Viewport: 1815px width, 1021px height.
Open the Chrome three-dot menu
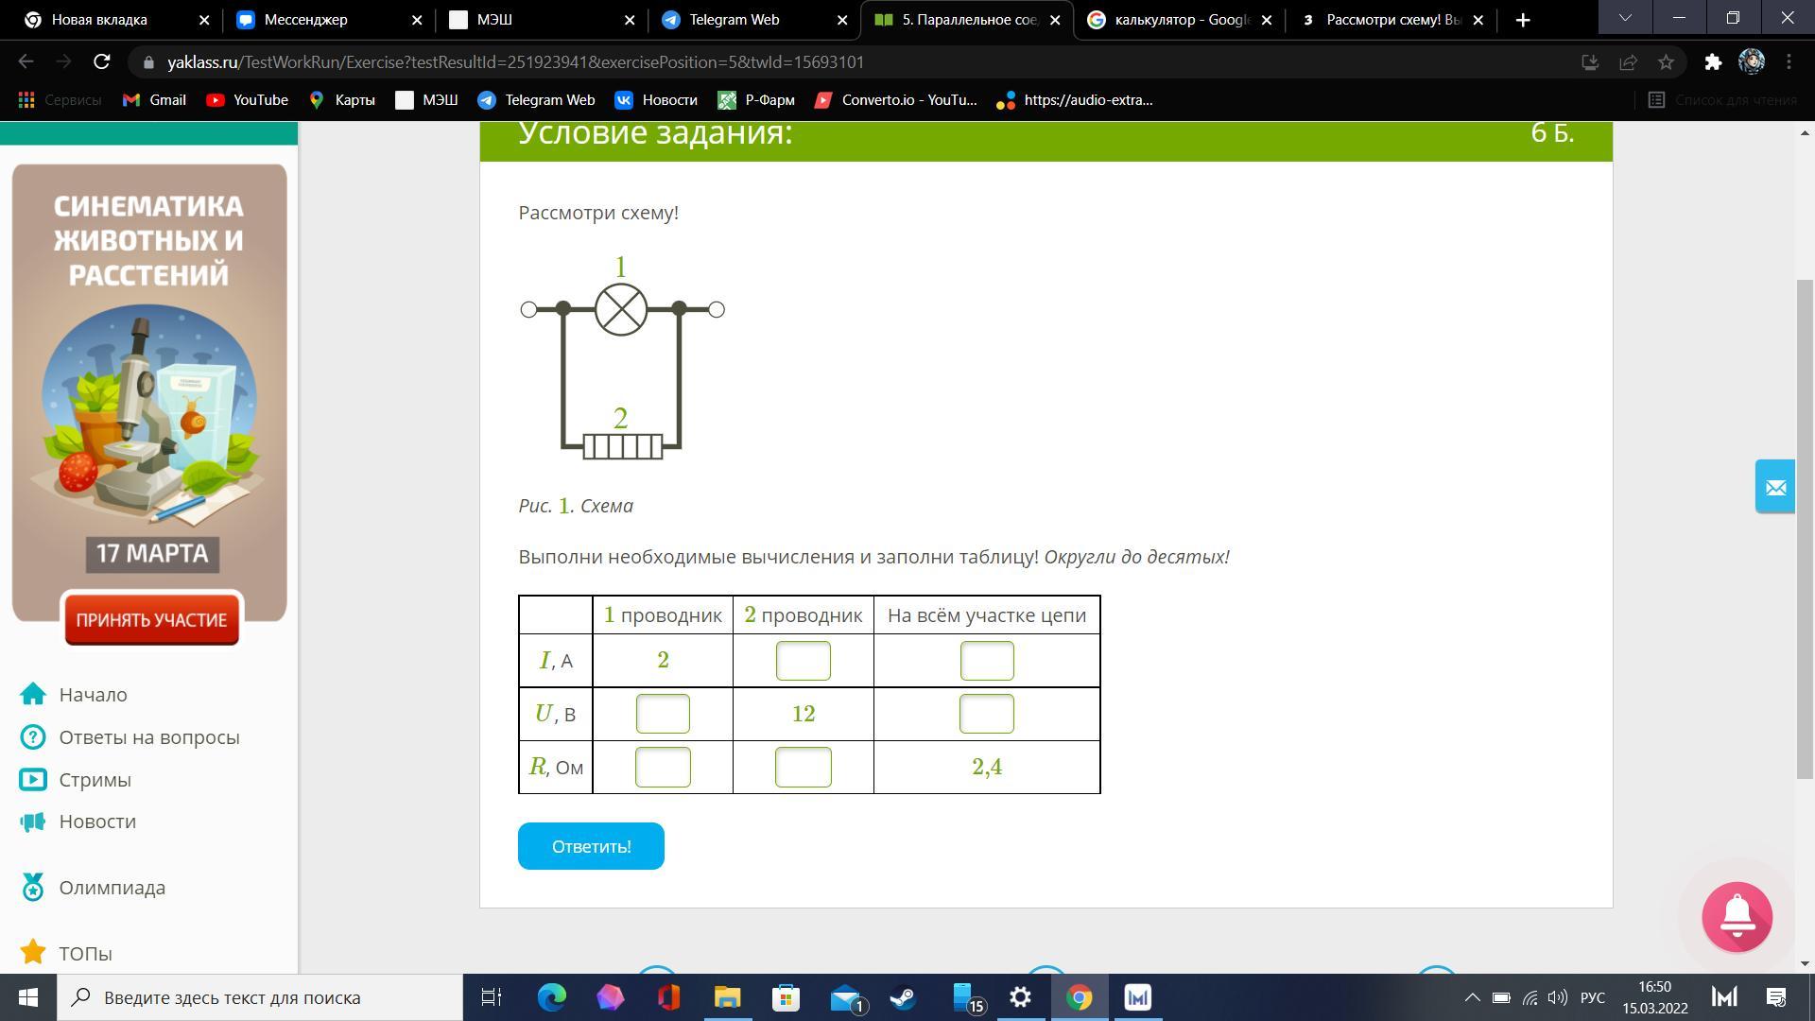click(x=1789, y=62)
